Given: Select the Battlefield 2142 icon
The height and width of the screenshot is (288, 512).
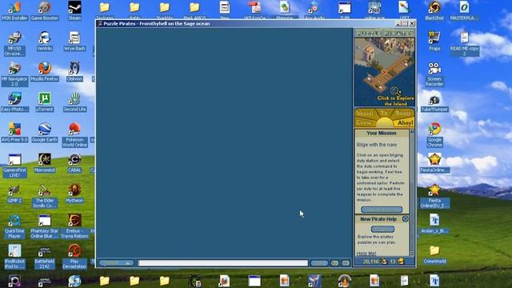Looking at the screenshot, I should [45, 257].
